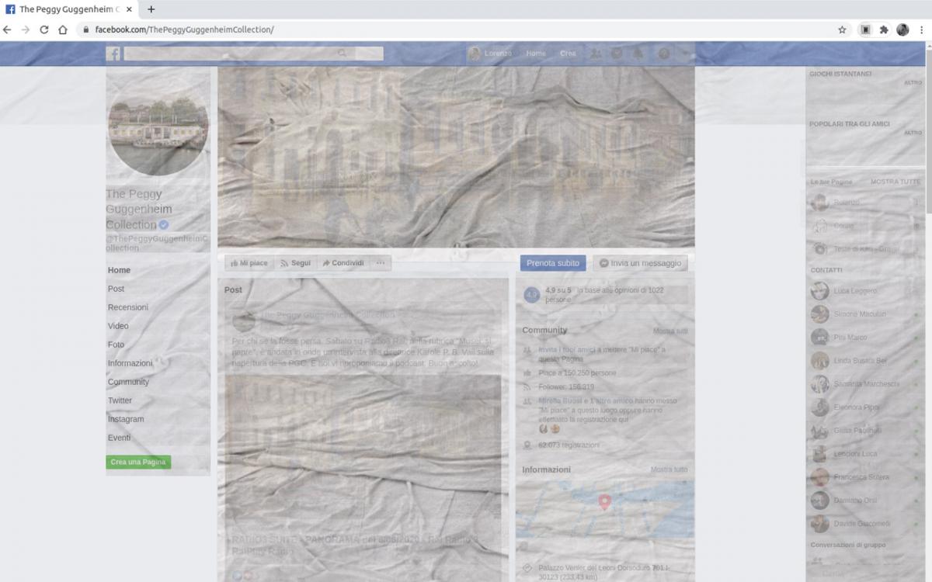Open the three-dots more options button
This screenshot has height=582, width=932.
coord(381,263)
